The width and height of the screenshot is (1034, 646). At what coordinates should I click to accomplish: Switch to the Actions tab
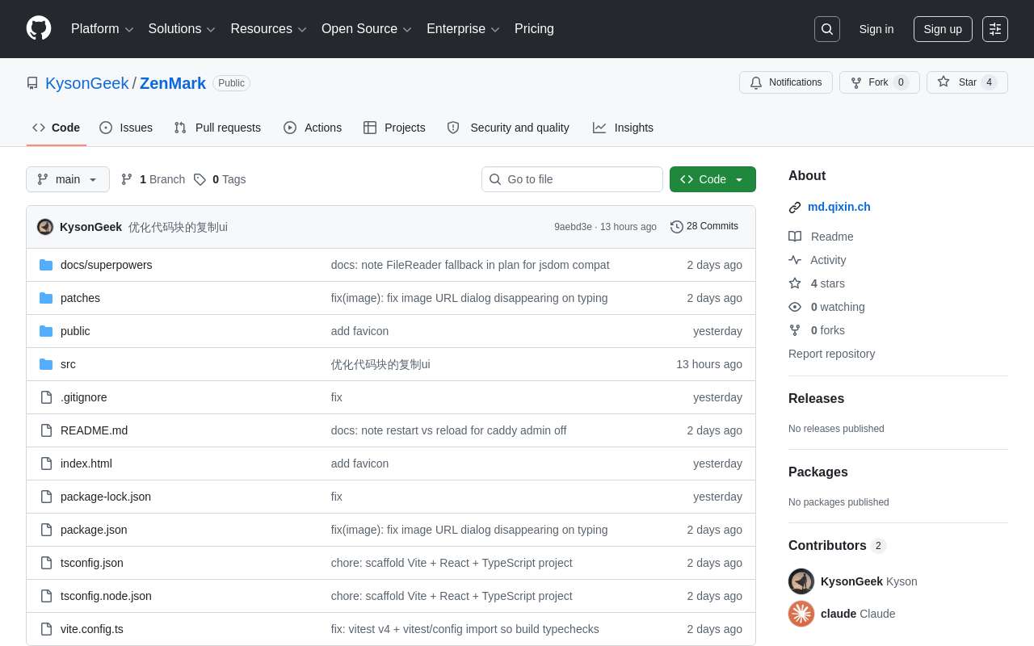point(313,128)
